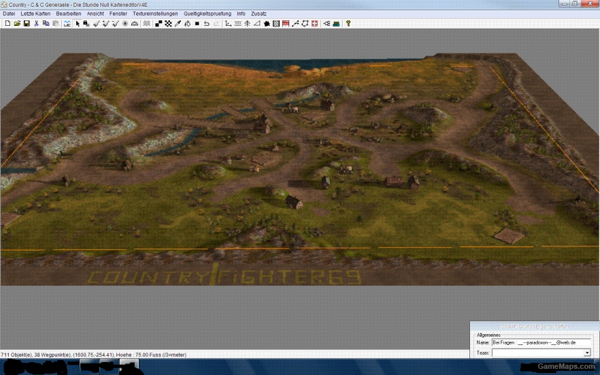
Task: Click the Undo arrow icon
Action: [x=207, y=24]
